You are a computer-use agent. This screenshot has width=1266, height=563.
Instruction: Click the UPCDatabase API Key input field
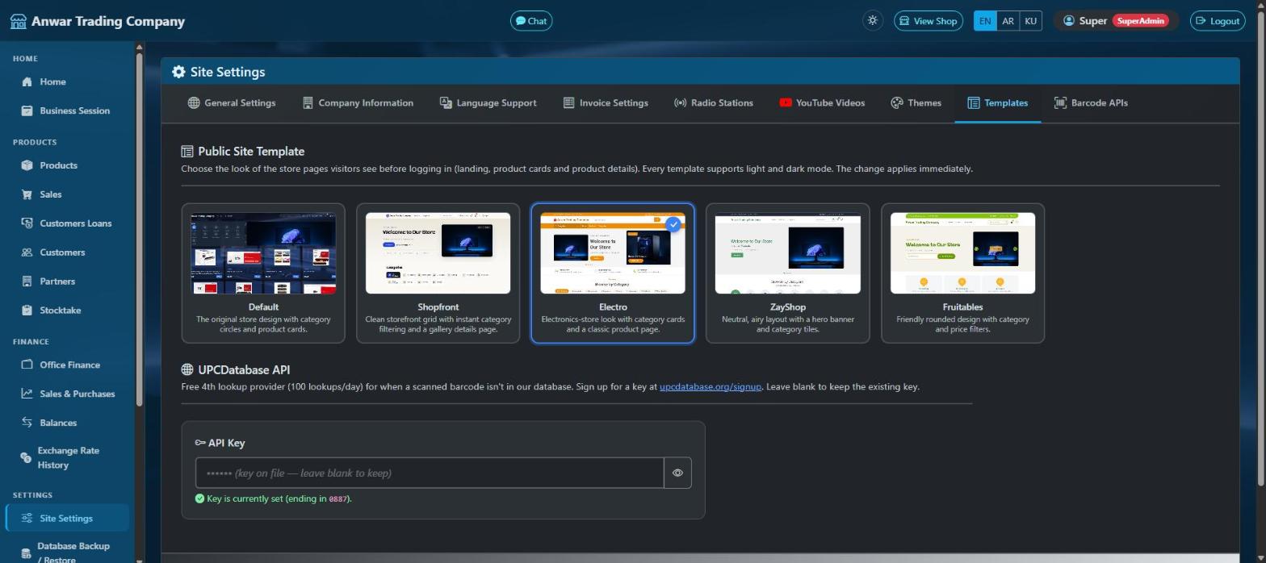430,473
